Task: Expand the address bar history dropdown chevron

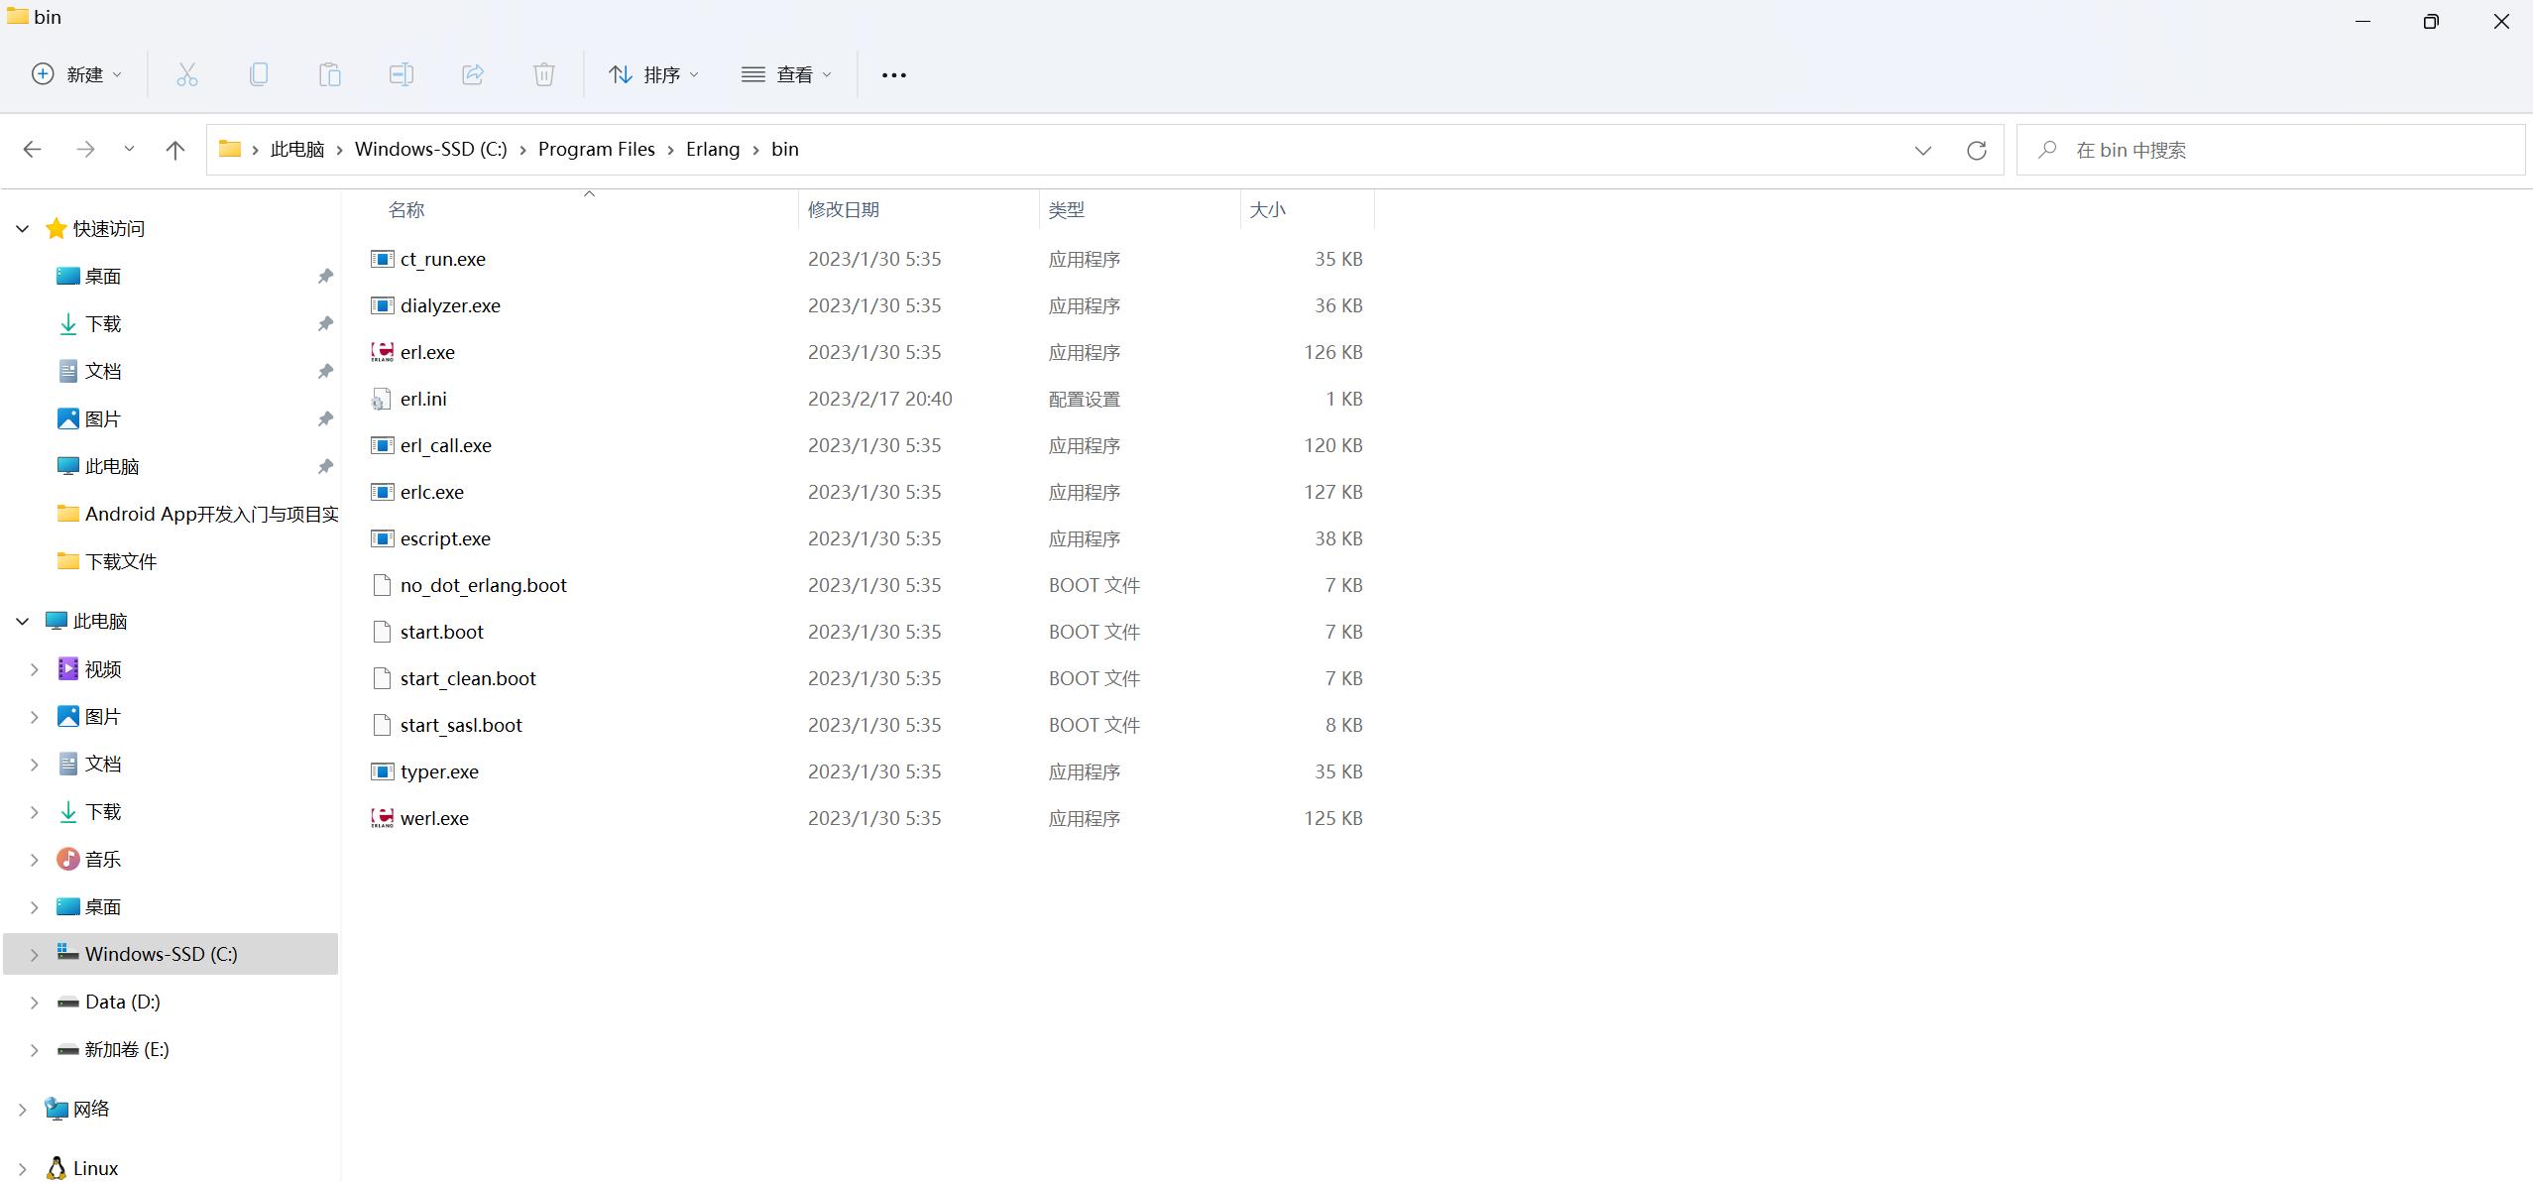Action: (x=1922, y=150)
